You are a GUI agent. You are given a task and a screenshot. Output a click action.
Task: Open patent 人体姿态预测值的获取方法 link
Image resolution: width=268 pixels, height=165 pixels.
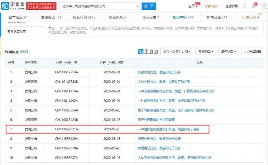click(x=174, y=158)
